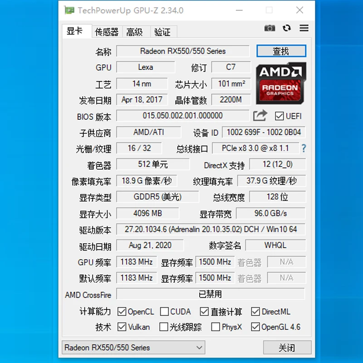Viewport: 363px width, 363px height.
Task: Click the camera screenshot icon
Action: pos(270,28)
